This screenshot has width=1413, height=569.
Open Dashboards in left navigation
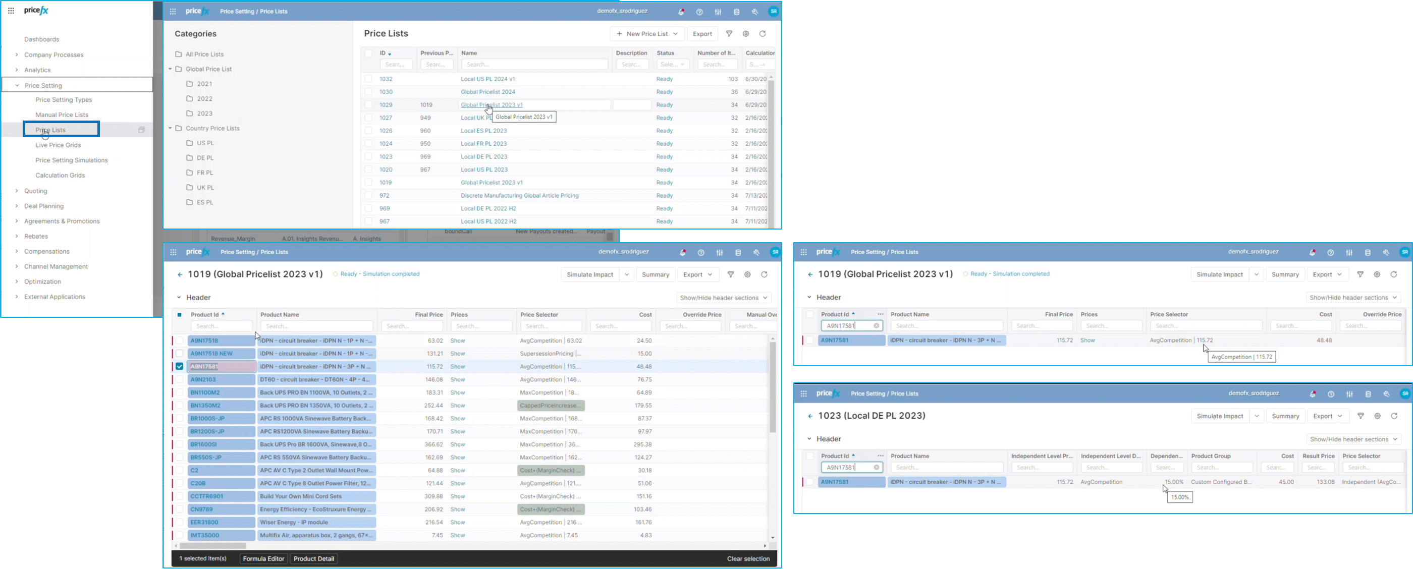(42, 39)
